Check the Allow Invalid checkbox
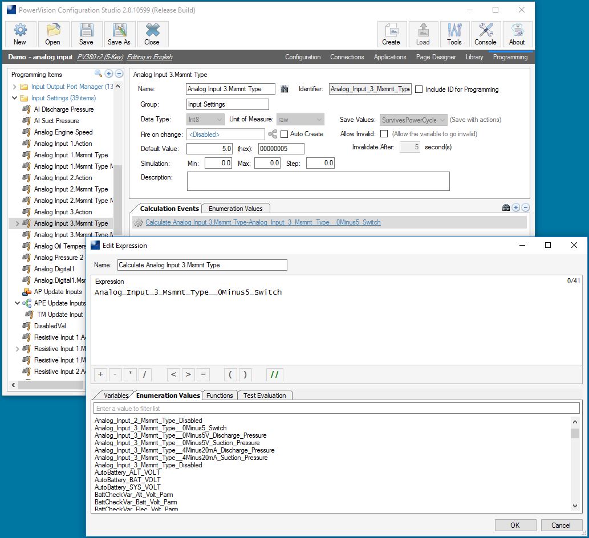The image size is (589, 538). [x=384, y=134]
